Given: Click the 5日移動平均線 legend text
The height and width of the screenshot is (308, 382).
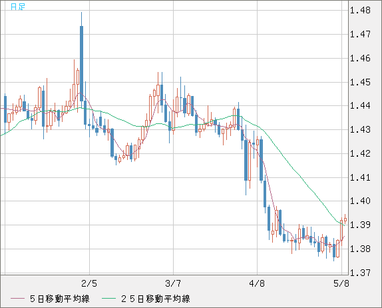Looking at the screenshot, I should 60,299.
